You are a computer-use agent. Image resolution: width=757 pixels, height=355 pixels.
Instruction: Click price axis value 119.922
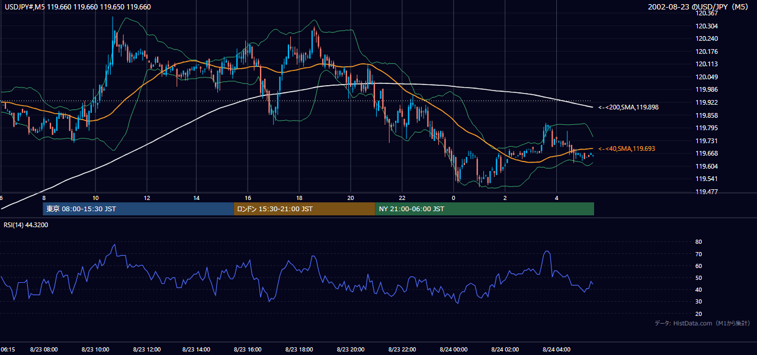(x=708, y=102)
